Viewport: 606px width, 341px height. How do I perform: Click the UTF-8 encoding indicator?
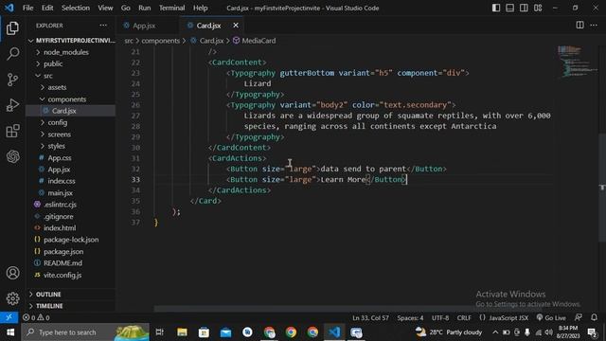pyautogui.click(x=440, y=318)
